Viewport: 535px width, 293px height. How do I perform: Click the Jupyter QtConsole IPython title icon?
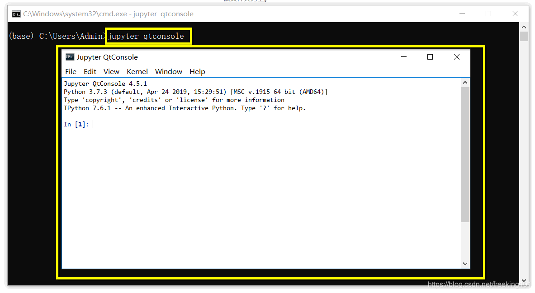click(70, 57)
